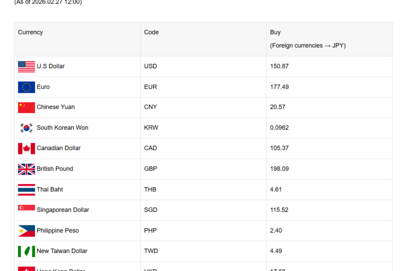
Task: Click the Canadian flag icon
Action: pos(26,149)
